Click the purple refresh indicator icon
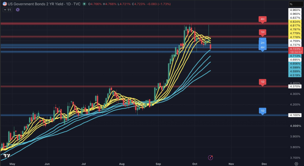Viewport: 304px width, 166px height. tap(18, 10)
